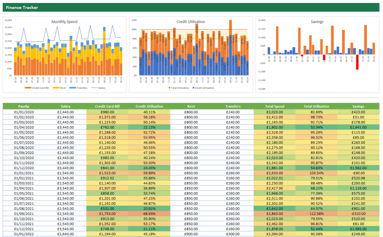Click the 01/04/2020 payslip date cell

(x=24, y=127)
